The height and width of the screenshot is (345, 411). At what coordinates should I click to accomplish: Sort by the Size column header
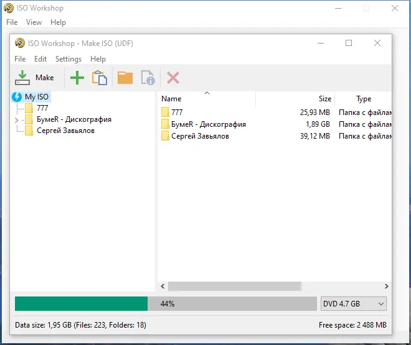coord(295,99)
